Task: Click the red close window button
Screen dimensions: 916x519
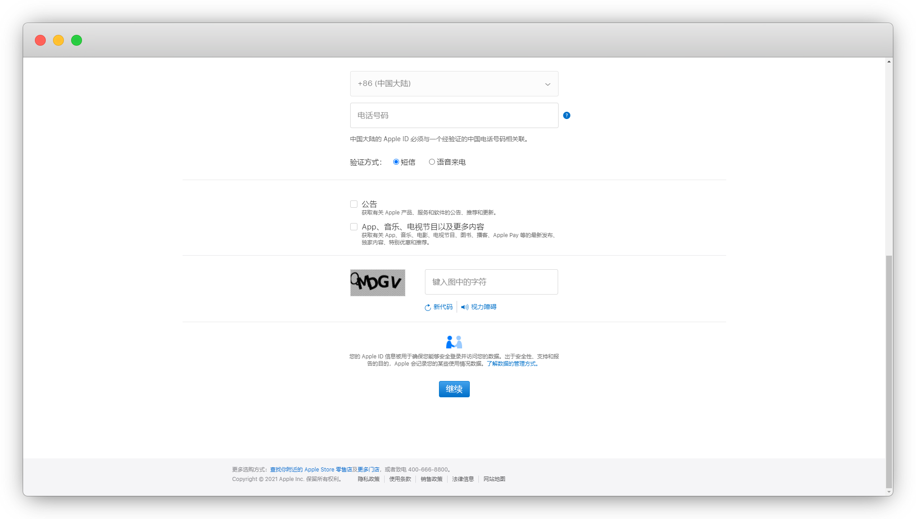Action: tap(40, 40)
